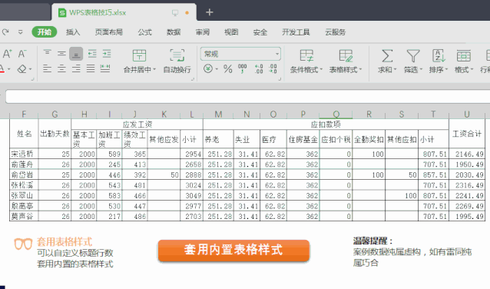Click the 排序 A-Z sort icon
Screen dimensions: 490x289
coord(439,56)
